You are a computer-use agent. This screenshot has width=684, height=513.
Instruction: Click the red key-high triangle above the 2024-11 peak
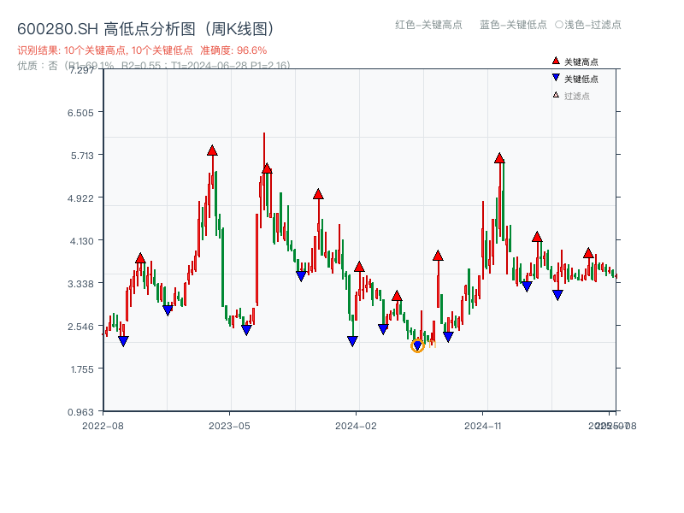(x=499, y=157)
